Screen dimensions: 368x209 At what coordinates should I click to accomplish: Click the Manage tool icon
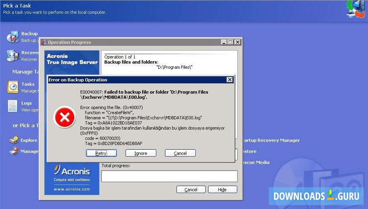(13, 151)
